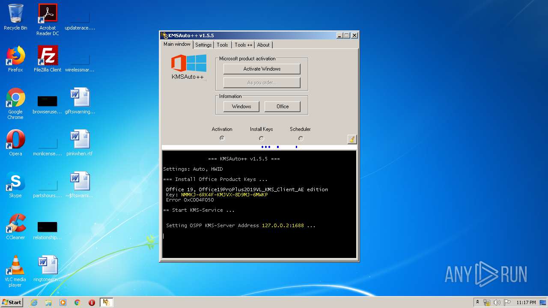Open Windows Explorer folder in taskbar
The image size is (548, 308).
(48, 302)
